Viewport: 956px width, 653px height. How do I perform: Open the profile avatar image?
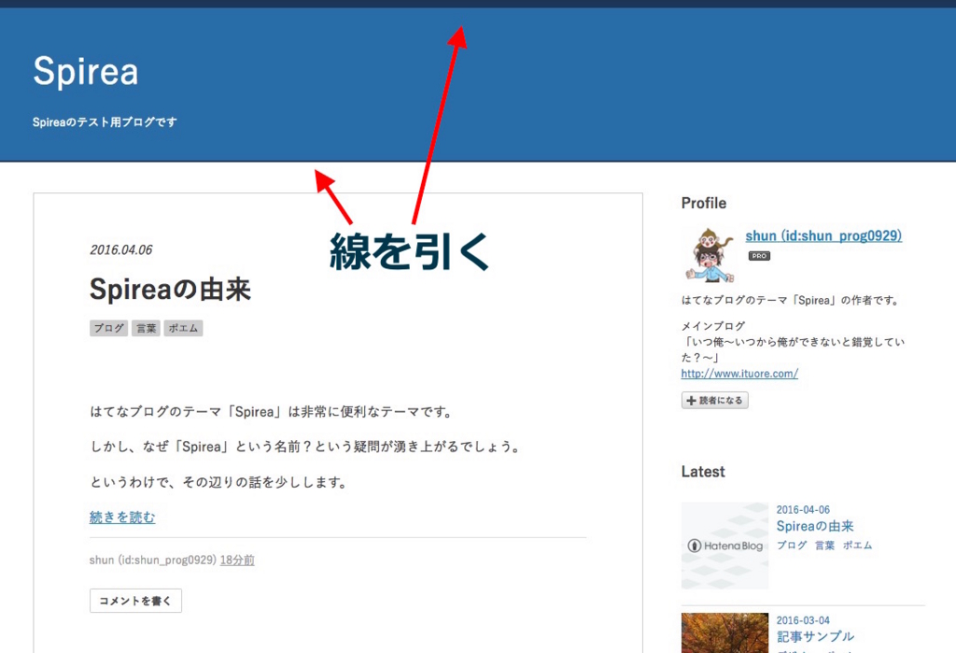coord(709,256)
